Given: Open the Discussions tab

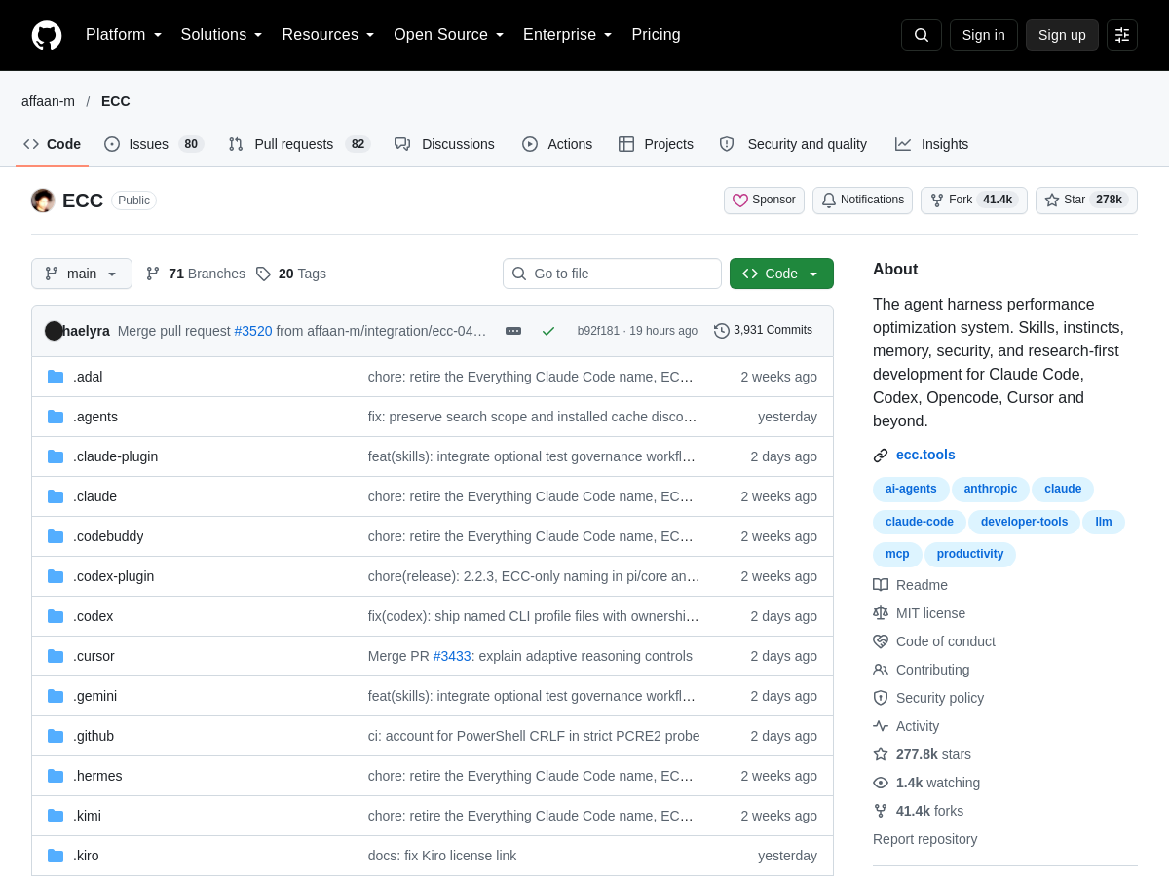Looking at the screenshot, I should tap(444, 144).
